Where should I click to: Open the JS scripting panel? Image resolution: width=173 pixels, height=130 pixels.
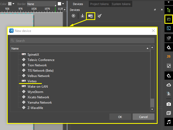(x=168, y=56)
